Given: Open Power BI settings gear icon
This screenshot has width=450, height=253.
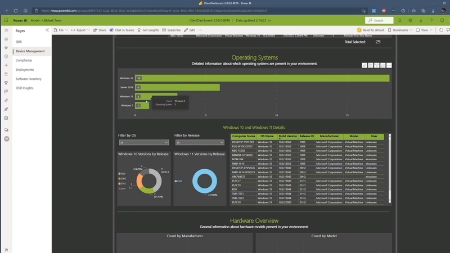Looking at the screenshot, I should coord(411,20).
